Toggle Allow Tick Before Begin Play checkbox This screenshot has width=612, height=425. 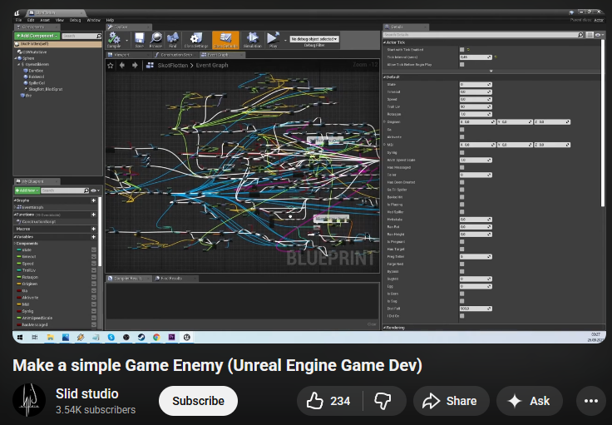point(462,64)
